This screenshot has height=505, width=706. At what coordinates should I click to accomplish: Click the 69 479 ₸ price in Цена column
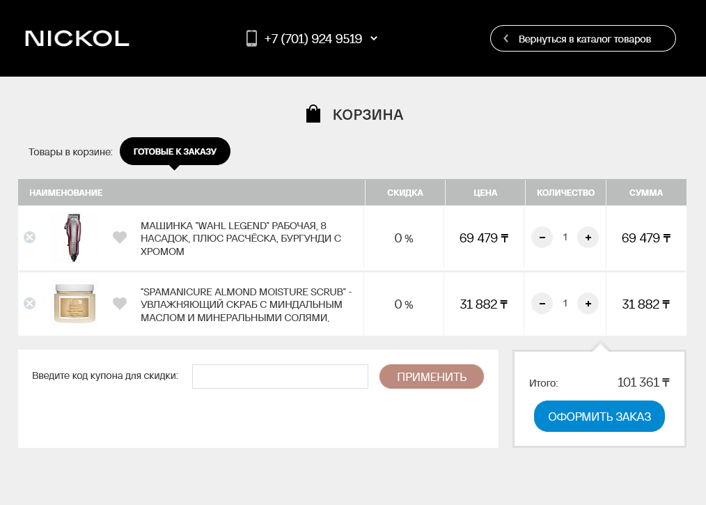point(484,238)
